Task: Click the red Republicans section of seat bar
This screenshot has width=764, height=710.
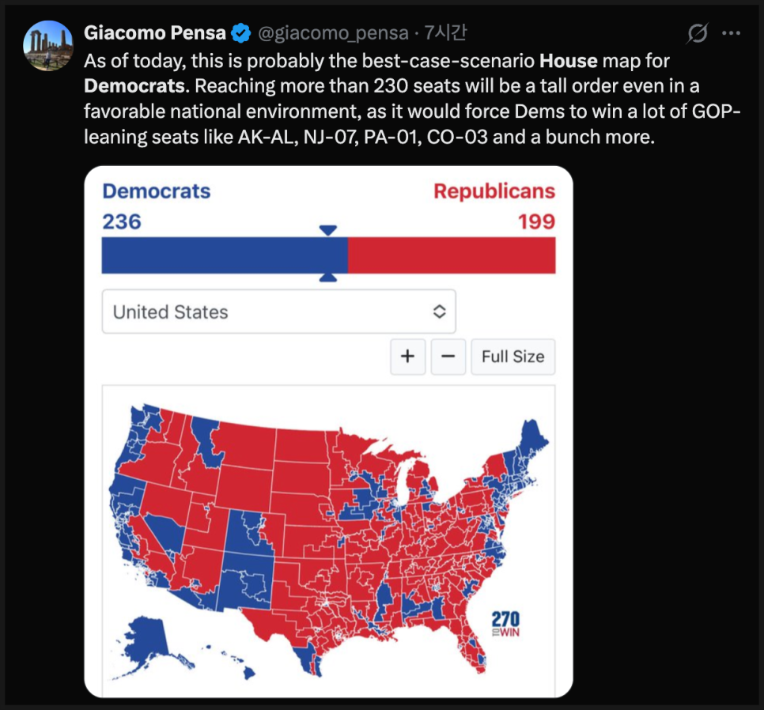Action: tap(452, 255)
